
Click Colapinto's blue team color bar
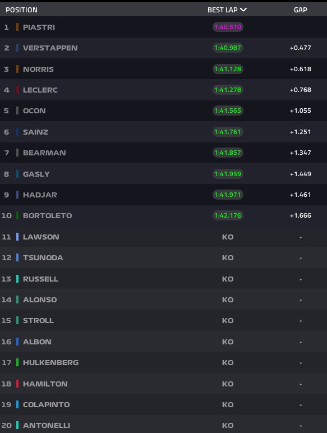pyautogui.click(x=17, y=404)
